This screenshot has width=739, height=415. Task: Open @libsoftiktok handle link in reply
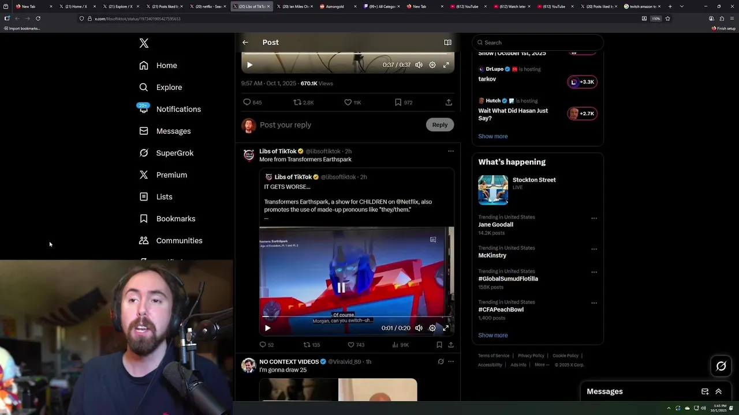[x=323, y=152]
